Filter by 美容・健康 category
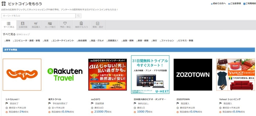Screen dimensions: 256x116 tap(143, 41)
